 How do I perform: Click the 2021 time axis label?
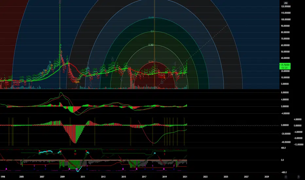(x=185, y=177)
